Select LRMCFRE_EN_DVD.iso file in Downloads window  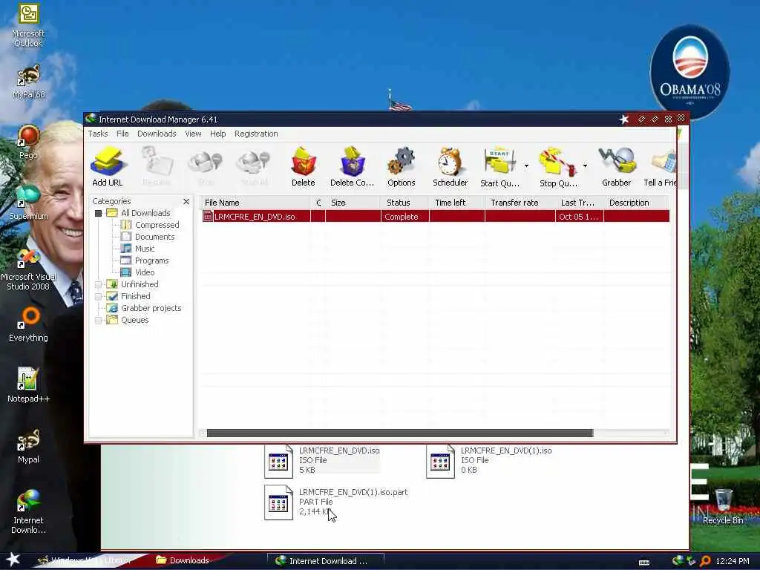pos(322,460)
